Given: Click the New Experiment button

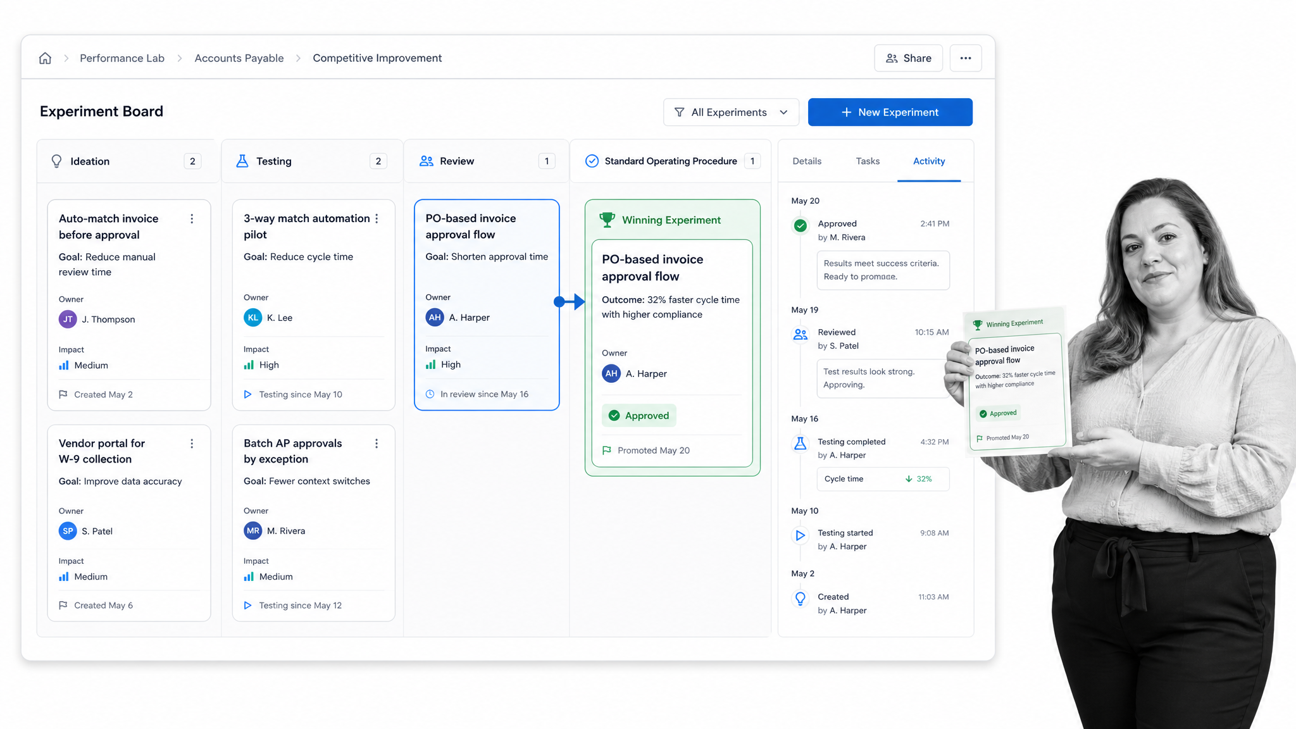Looking at the screenshot, I should tap(890, 112).
